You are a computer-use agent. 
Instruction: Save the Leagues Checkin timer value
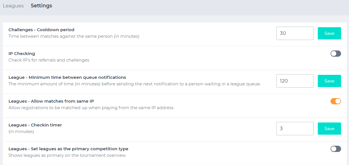coord(329,128)
